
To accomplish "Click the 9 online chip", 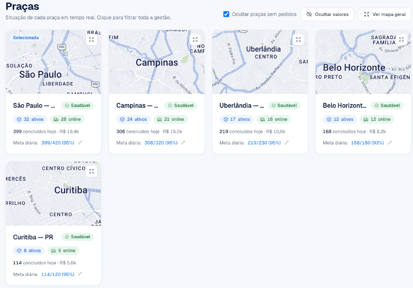I will (63, 250).
